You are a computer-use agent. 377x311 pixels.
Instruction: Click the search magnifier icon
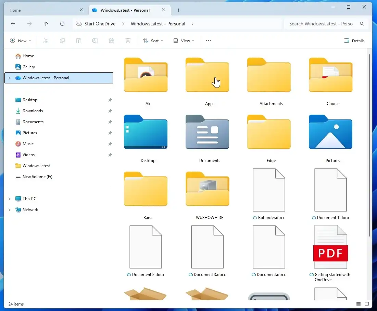[x=362, y=24]
